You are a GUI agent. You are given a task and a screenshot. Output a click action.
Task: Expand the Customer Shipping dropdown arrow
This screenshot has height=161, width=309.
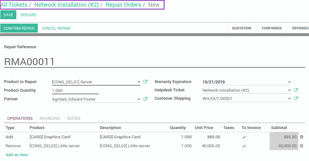(x=289, y=99)
